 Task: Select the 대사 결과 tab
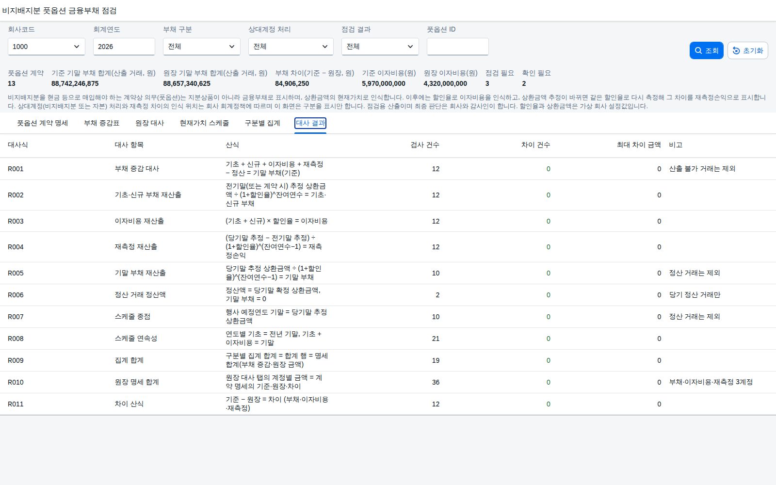point(310,123)
